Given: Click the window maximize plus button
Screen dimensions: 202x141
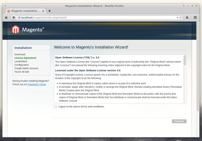Looking at the screenshot, I should (192, 6).
